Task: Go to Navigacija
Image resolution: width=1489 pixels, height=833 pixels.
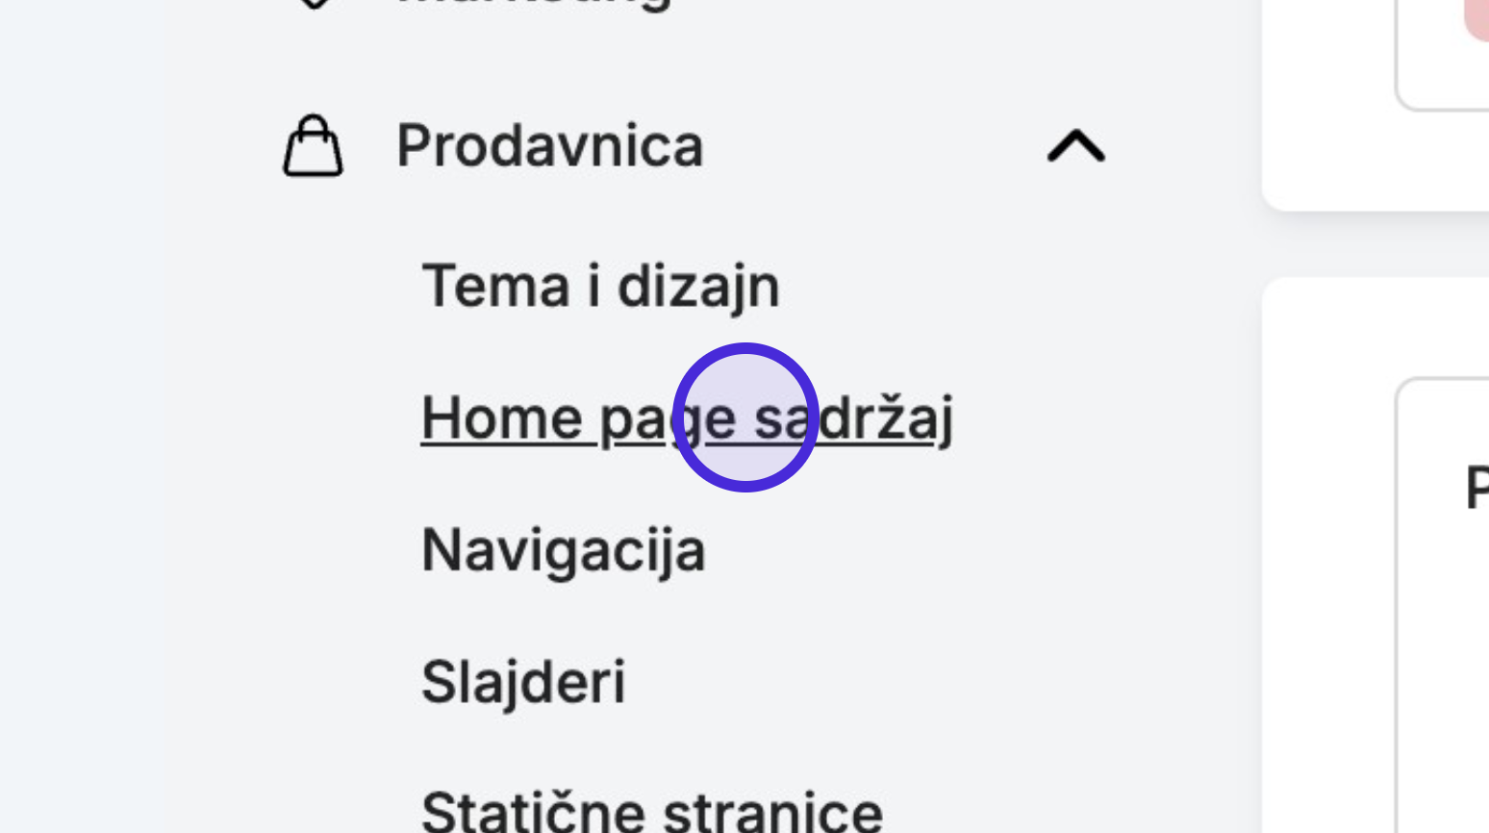Action: click(x=564, y=550)
